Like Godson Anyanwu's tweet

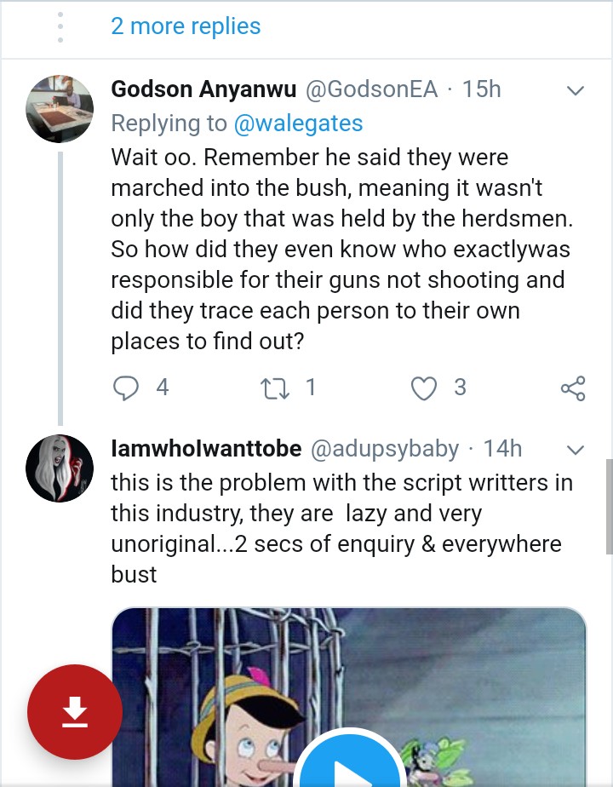pyautogui.click(x=423, y=388)
